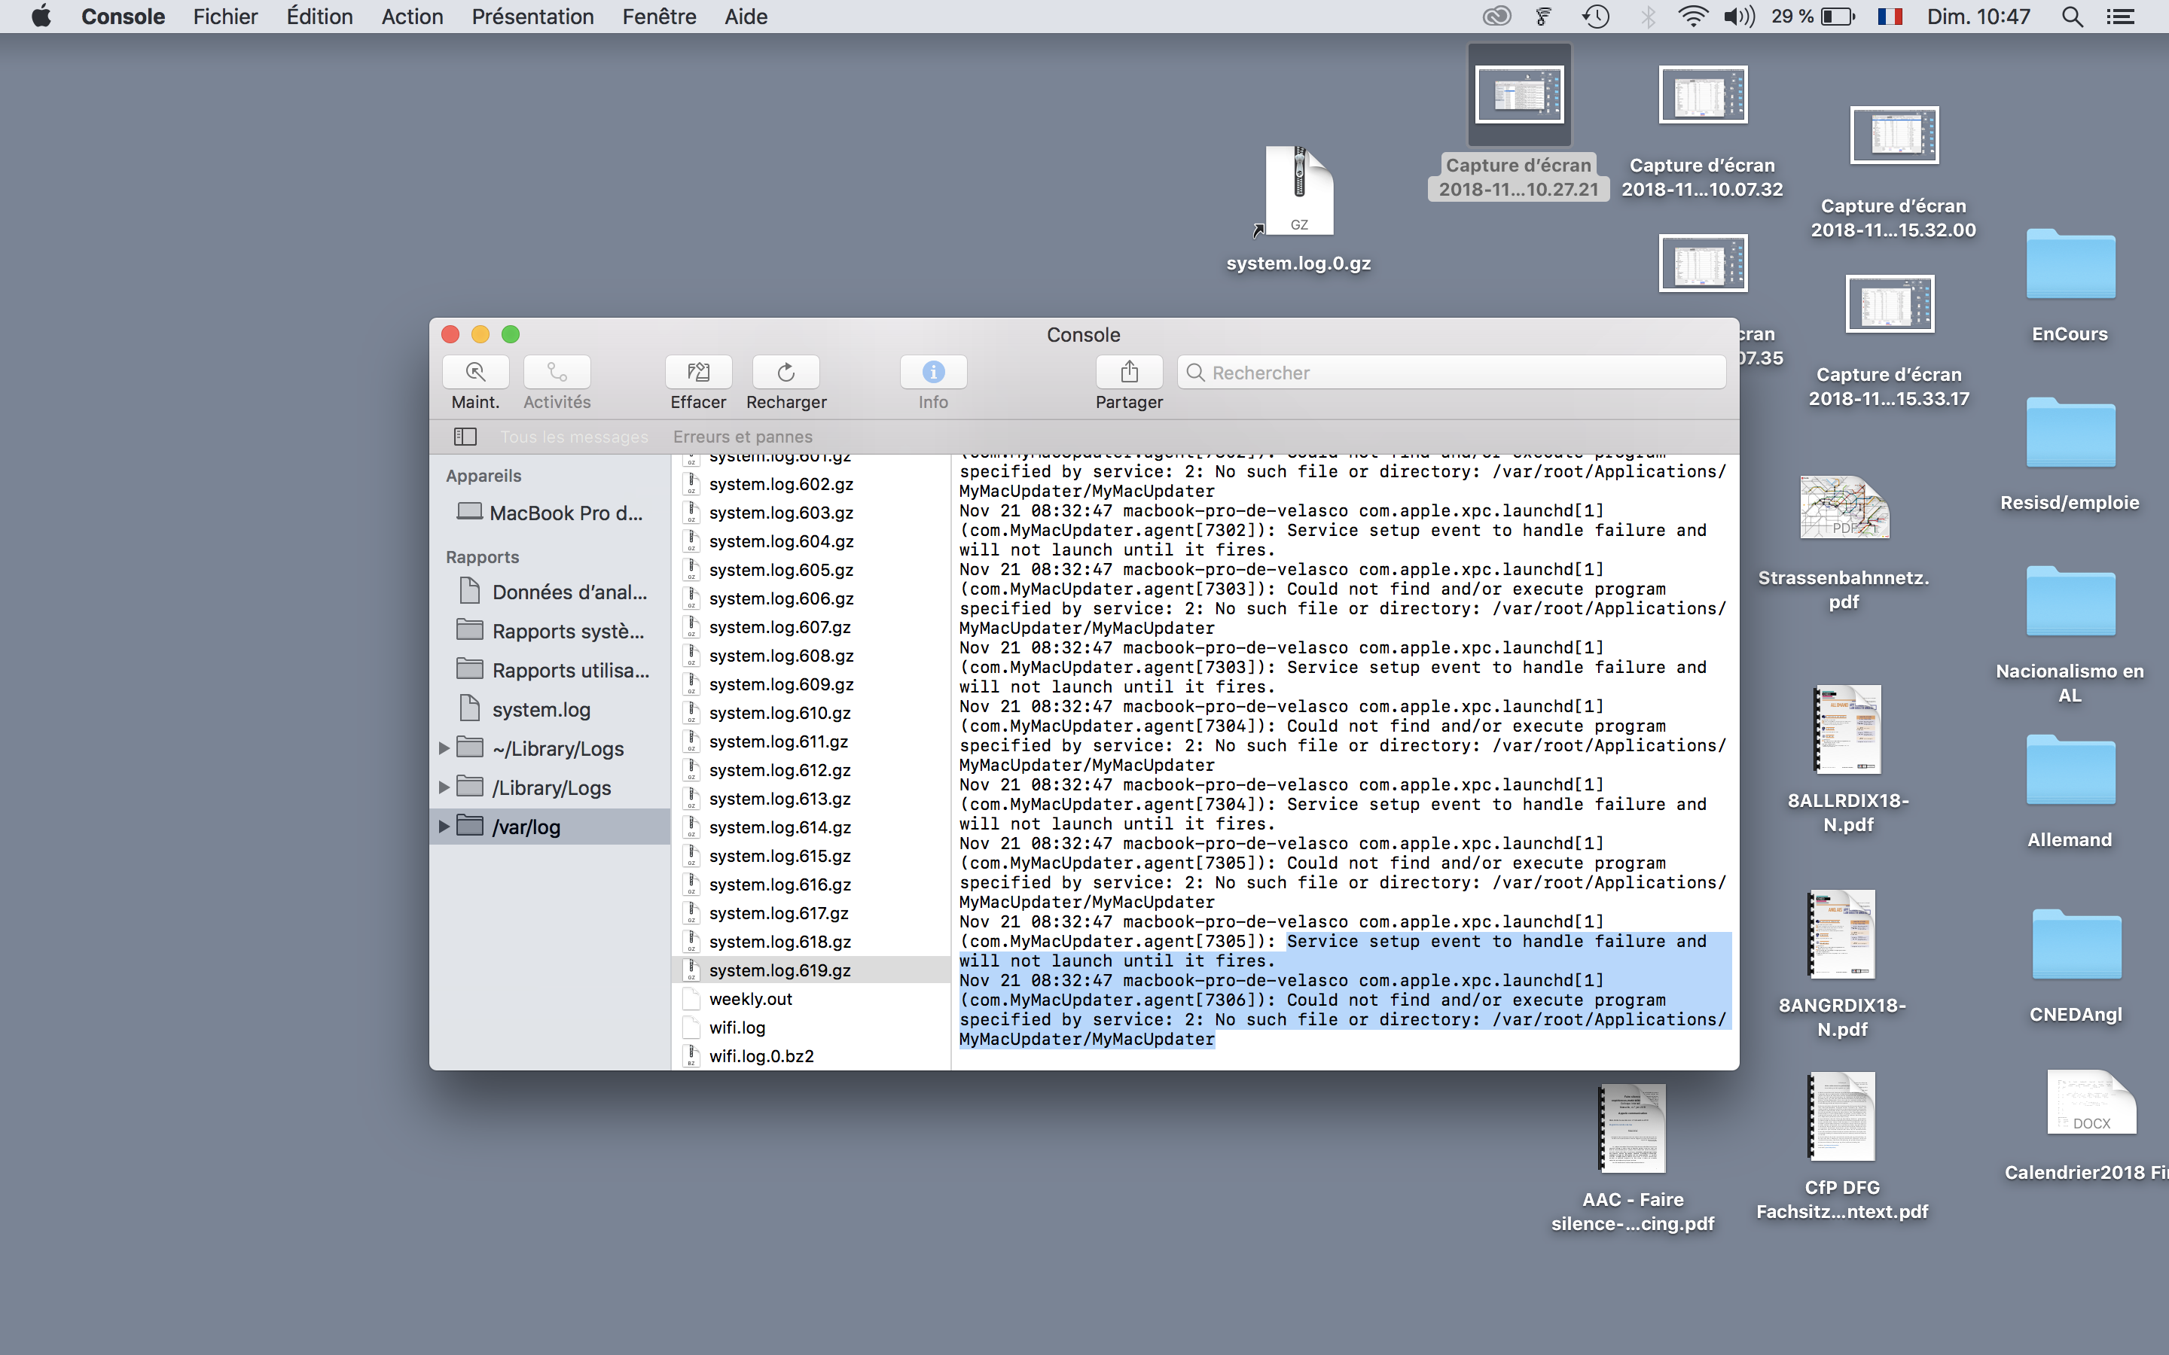Expand the /var/log disclosure triangle
The height and width of the screenshot is (1355, 2169).
point(444,827)
